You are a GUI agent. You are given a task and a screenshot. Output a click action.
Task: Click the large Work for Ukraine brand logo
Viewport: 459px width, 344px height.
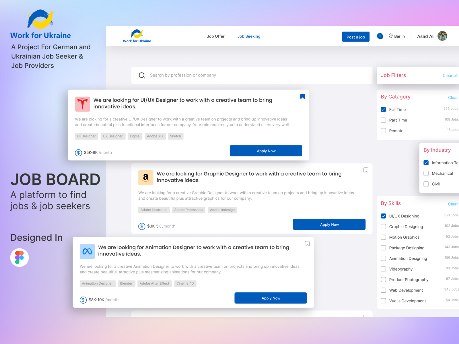click(40, 24)
